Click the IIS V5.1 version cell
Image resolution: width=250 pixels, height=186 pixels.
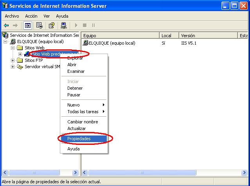189,43
